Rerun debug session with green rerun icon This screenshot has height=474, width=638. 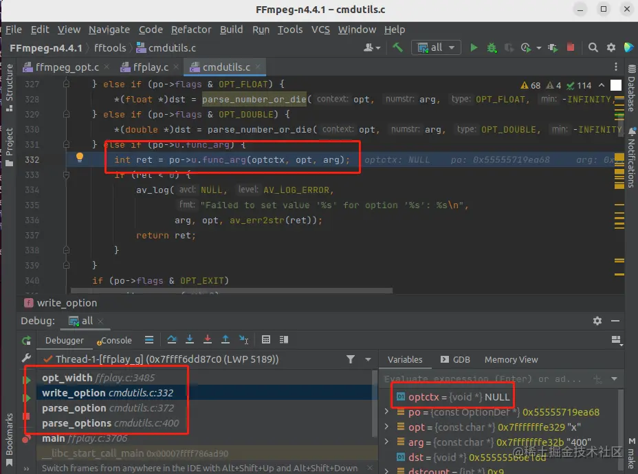(26, 341)
